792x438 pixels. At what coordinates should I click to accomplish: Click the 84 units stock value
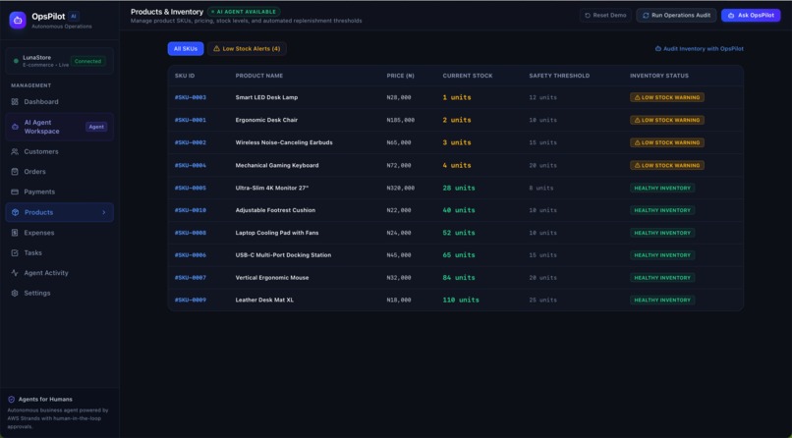(x=459, y=278)
